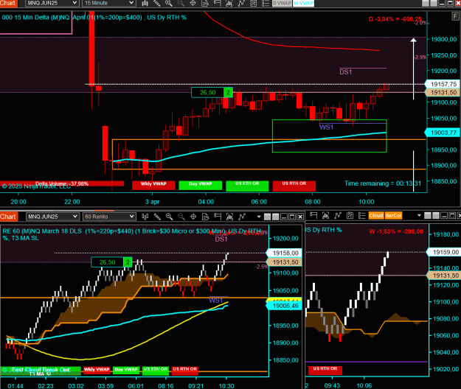Screen dimensions: 461x389
Task: Click the 19157,75 price marker on top axis
Action: coord(443,84)
